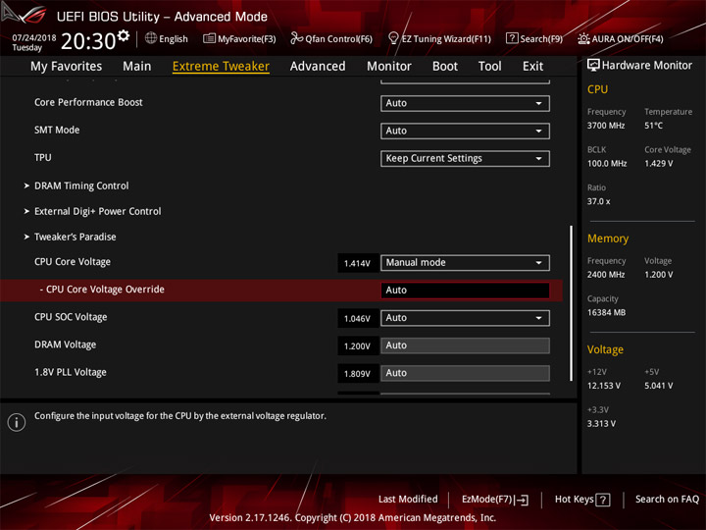Click the Hot Keys question mark icon
This screenshot has height=530, width=706.
(603, 500)
